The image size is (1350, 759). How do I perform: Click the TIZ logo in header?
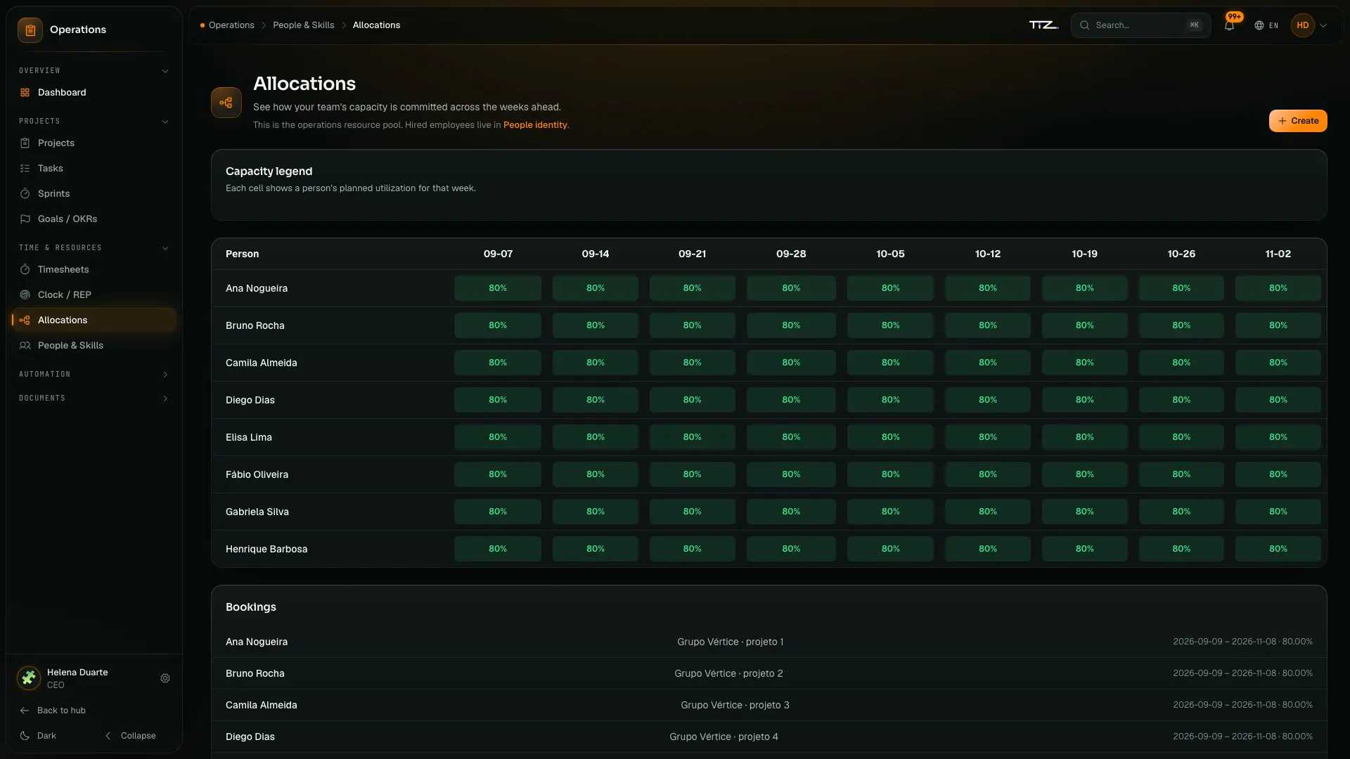[x=1043, y=25]
